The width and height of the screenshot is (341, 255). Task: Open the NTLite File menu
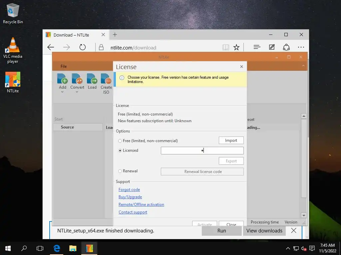64,66
